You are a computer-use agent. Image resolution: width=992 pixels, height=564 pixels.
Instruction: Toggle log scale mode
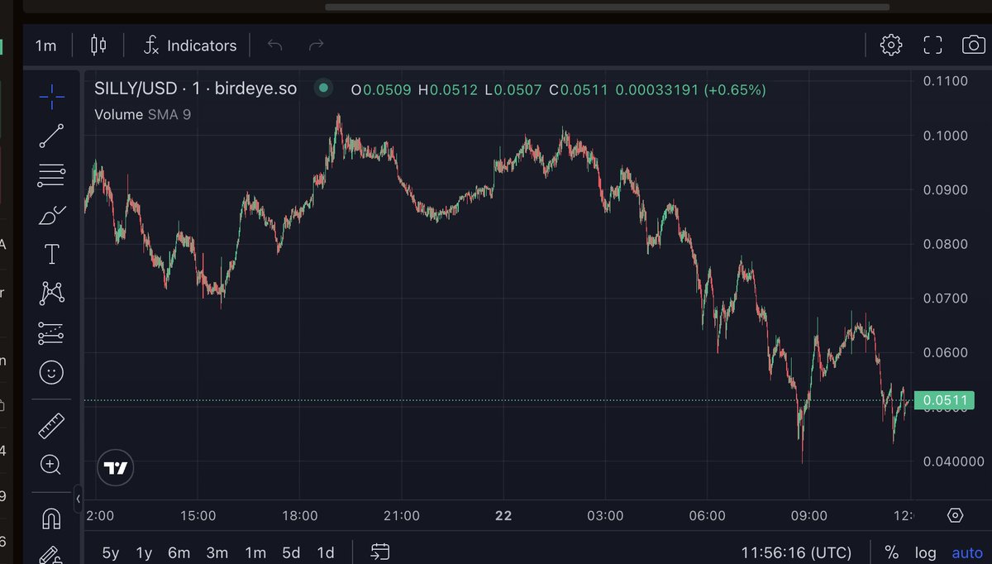[x=925, y=552]
